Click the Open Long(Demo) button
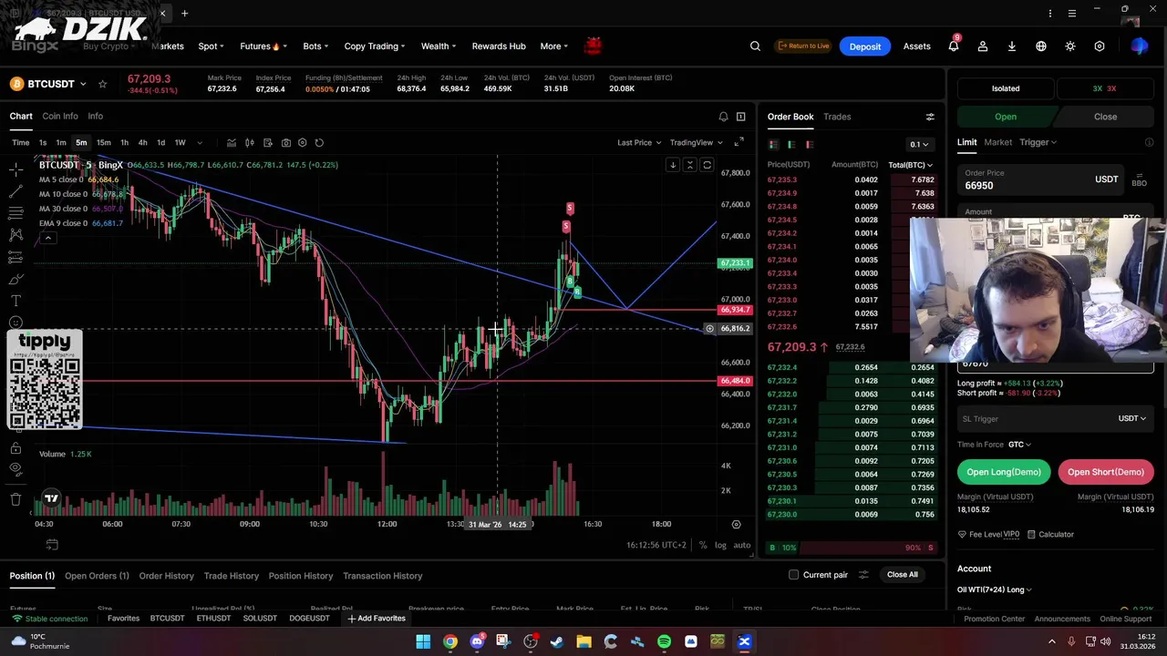This screenshot has width=1167, height=656. (1004, 472)
